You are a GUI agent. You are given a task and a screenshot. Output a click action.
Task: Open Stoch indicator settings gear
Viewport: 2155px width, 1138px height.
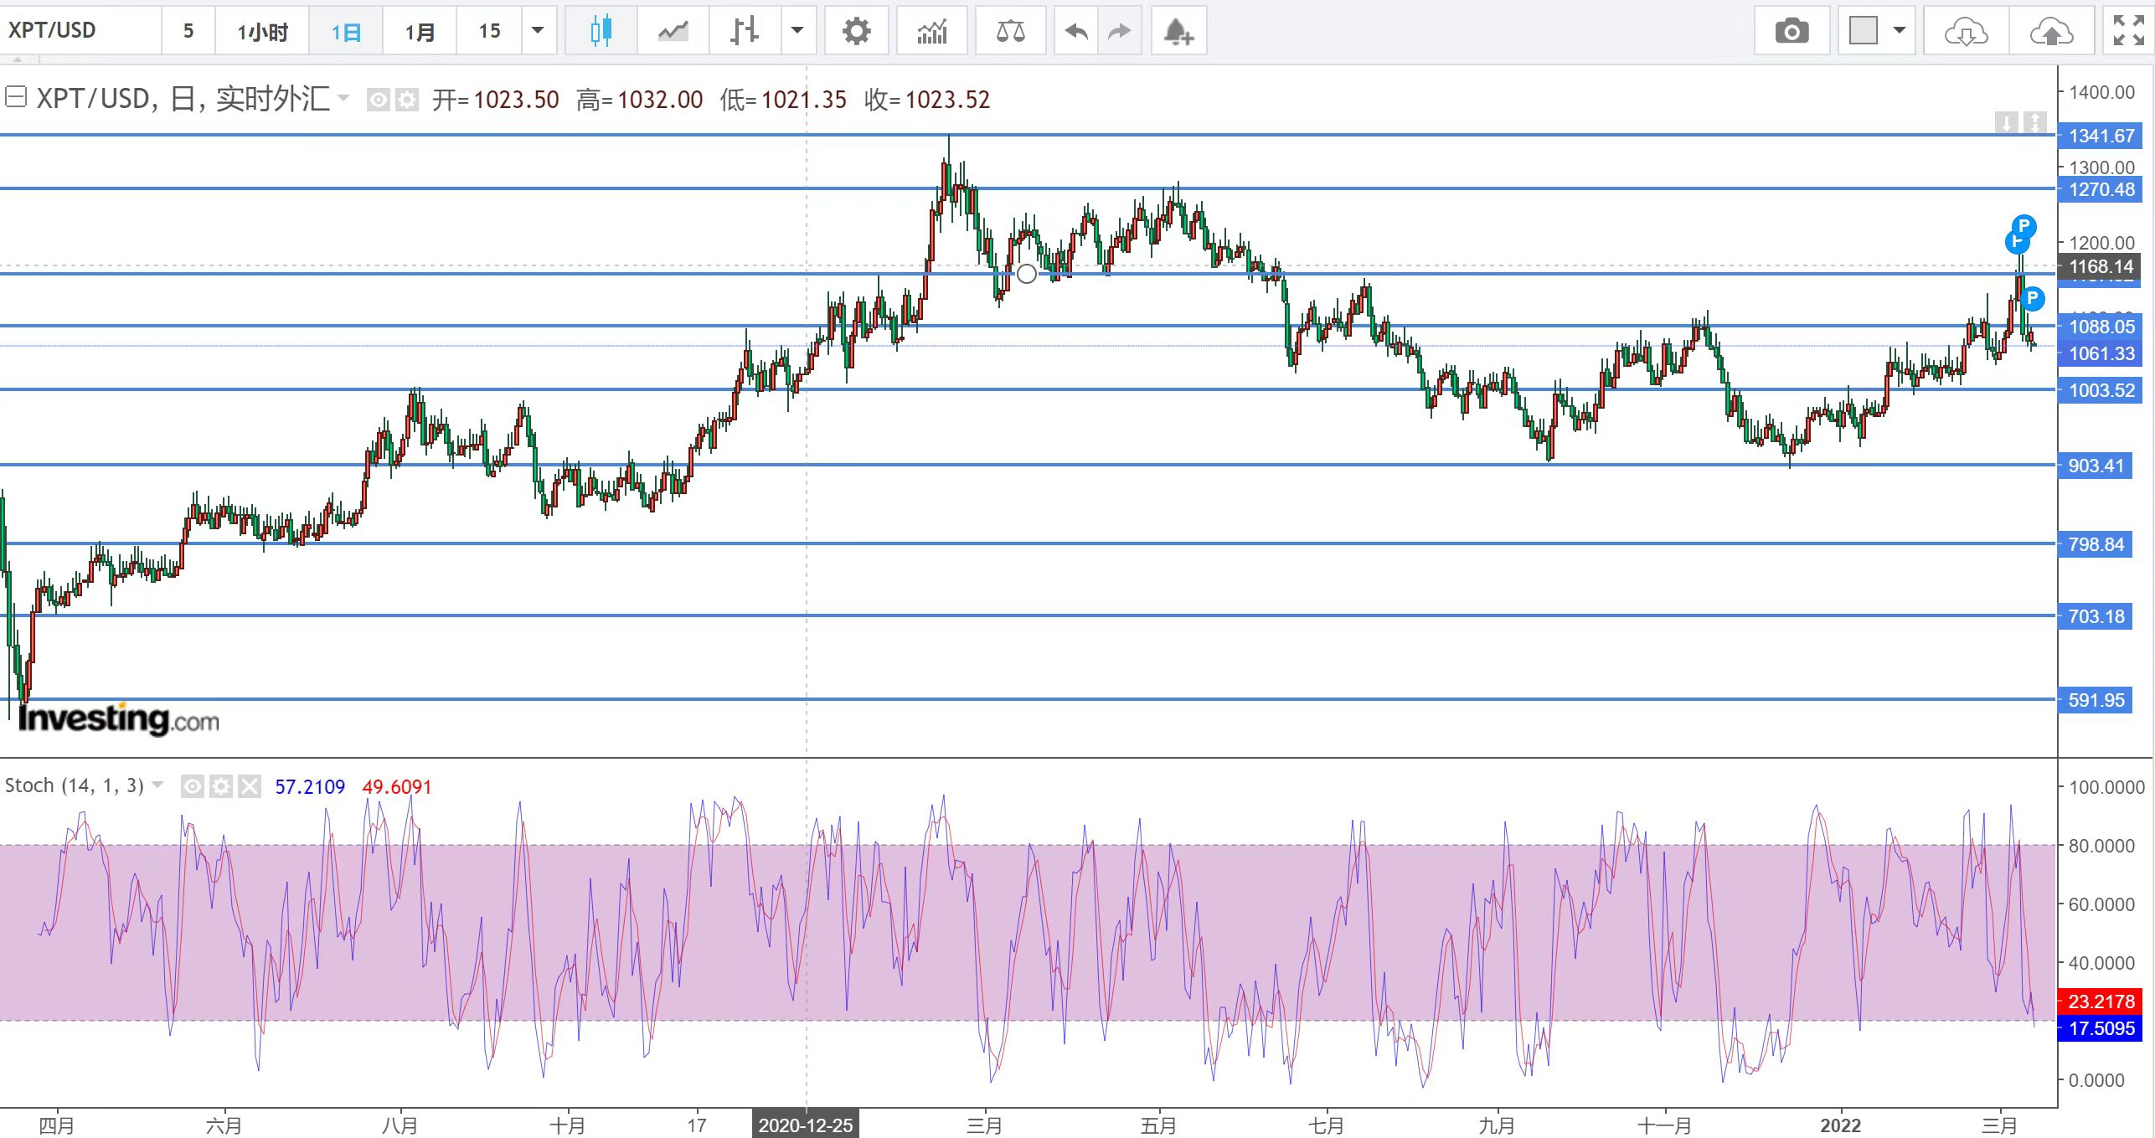tap(221, 786)
